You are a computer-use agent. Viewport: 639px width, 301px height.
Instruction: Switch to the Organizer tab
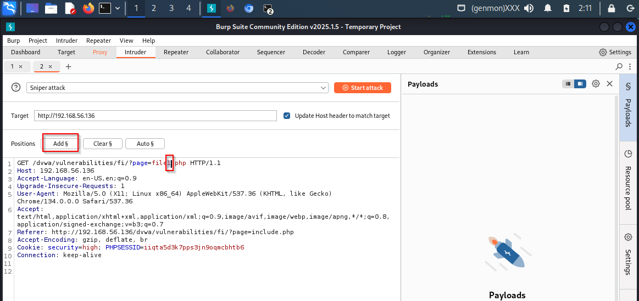point(437,52)
